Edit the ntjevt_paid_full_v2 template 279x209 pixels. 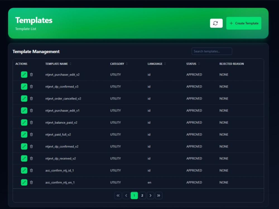(24, 135)
